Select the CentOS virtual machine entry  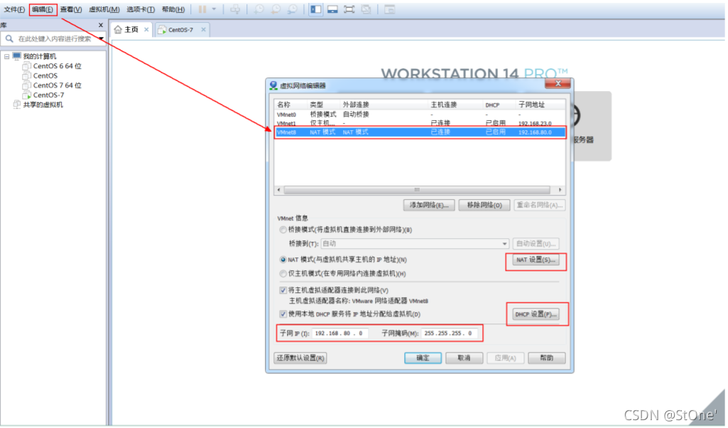[45, 76]
